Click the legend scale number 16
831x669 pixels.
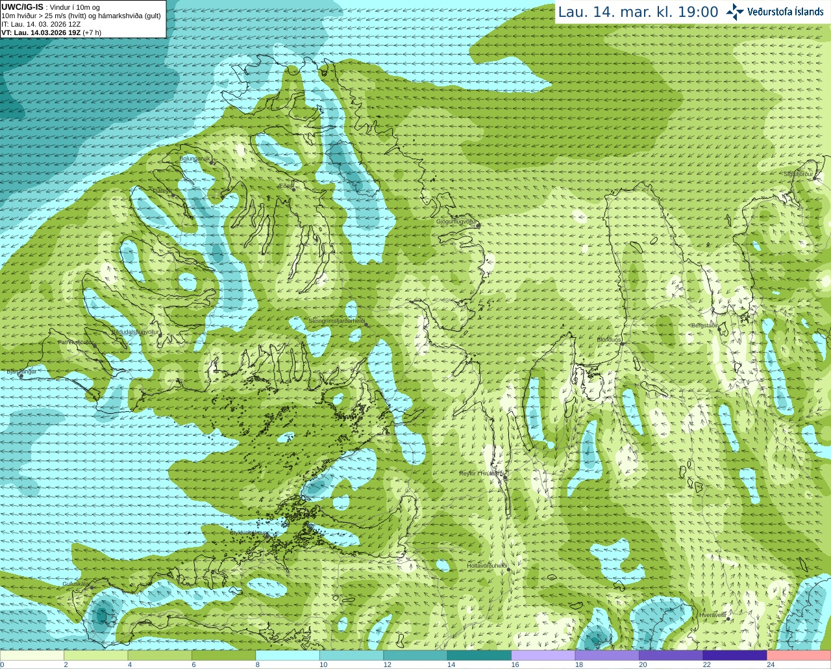(x=515, y=664)
